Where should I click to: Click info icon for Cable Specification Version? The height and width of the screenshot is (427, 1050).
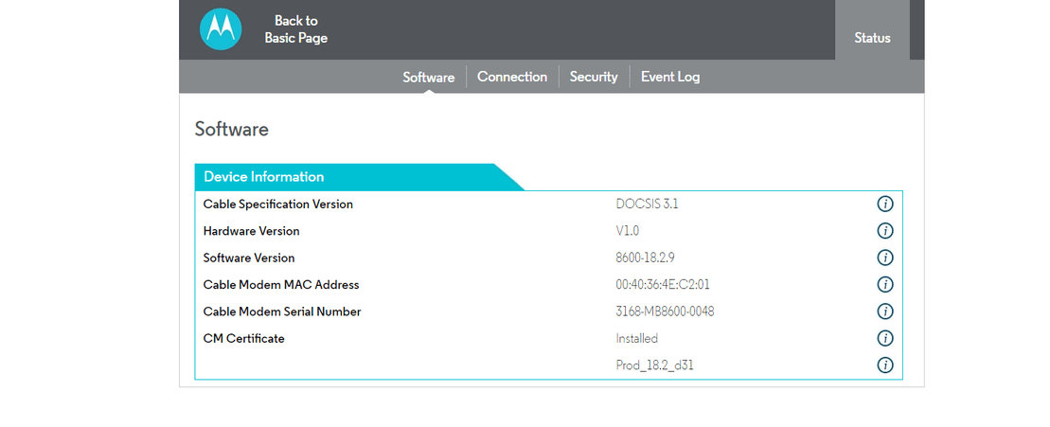885,205
